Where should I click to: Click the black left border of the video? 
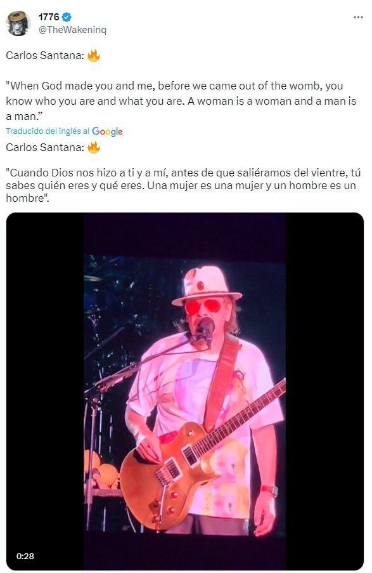[45, 391]
